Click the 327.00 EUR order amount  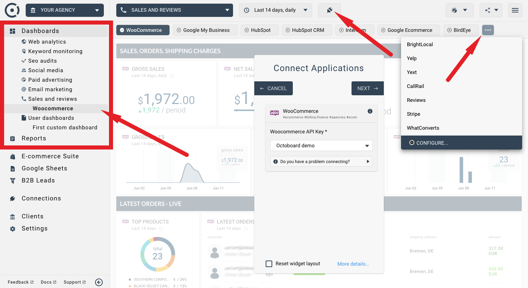tap(496, 251)
